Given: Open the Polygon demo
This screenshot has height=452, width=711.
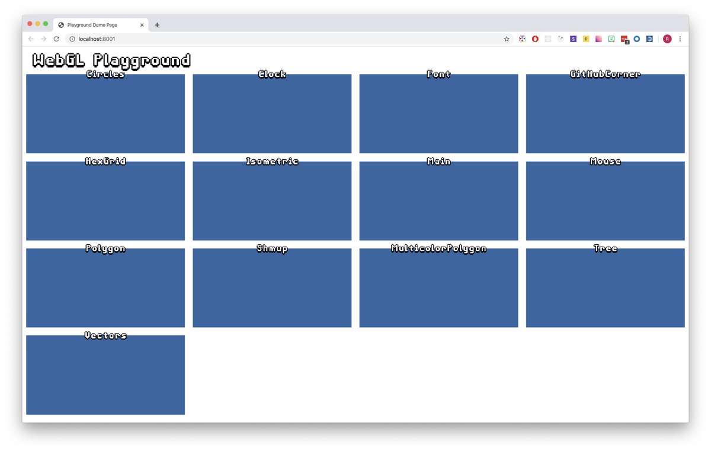Looking at the screenshot, I should pos(105,287).
